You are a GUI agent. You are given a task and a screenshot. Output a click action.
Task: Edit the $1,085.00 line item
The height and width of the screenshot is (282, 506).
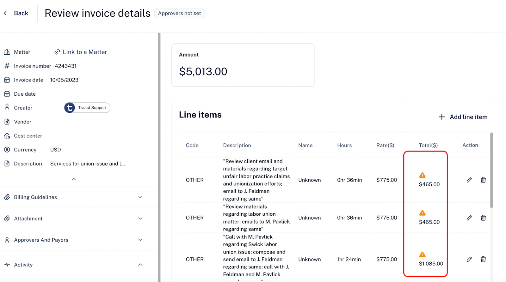(469, 259)
